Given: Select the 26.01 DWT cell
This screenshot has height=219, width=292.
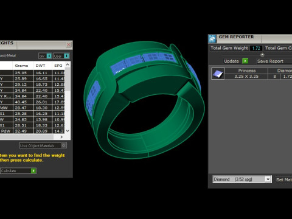Looking at the screenshot, I should point(43,102).
